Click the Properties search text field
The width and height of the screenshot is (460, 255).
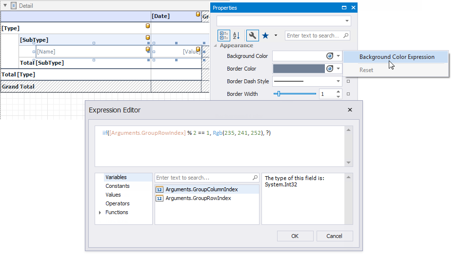[x=314, y=36]
